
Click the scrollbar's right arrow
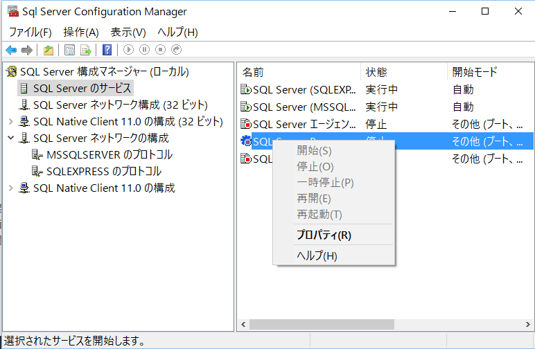coord(528,324)
